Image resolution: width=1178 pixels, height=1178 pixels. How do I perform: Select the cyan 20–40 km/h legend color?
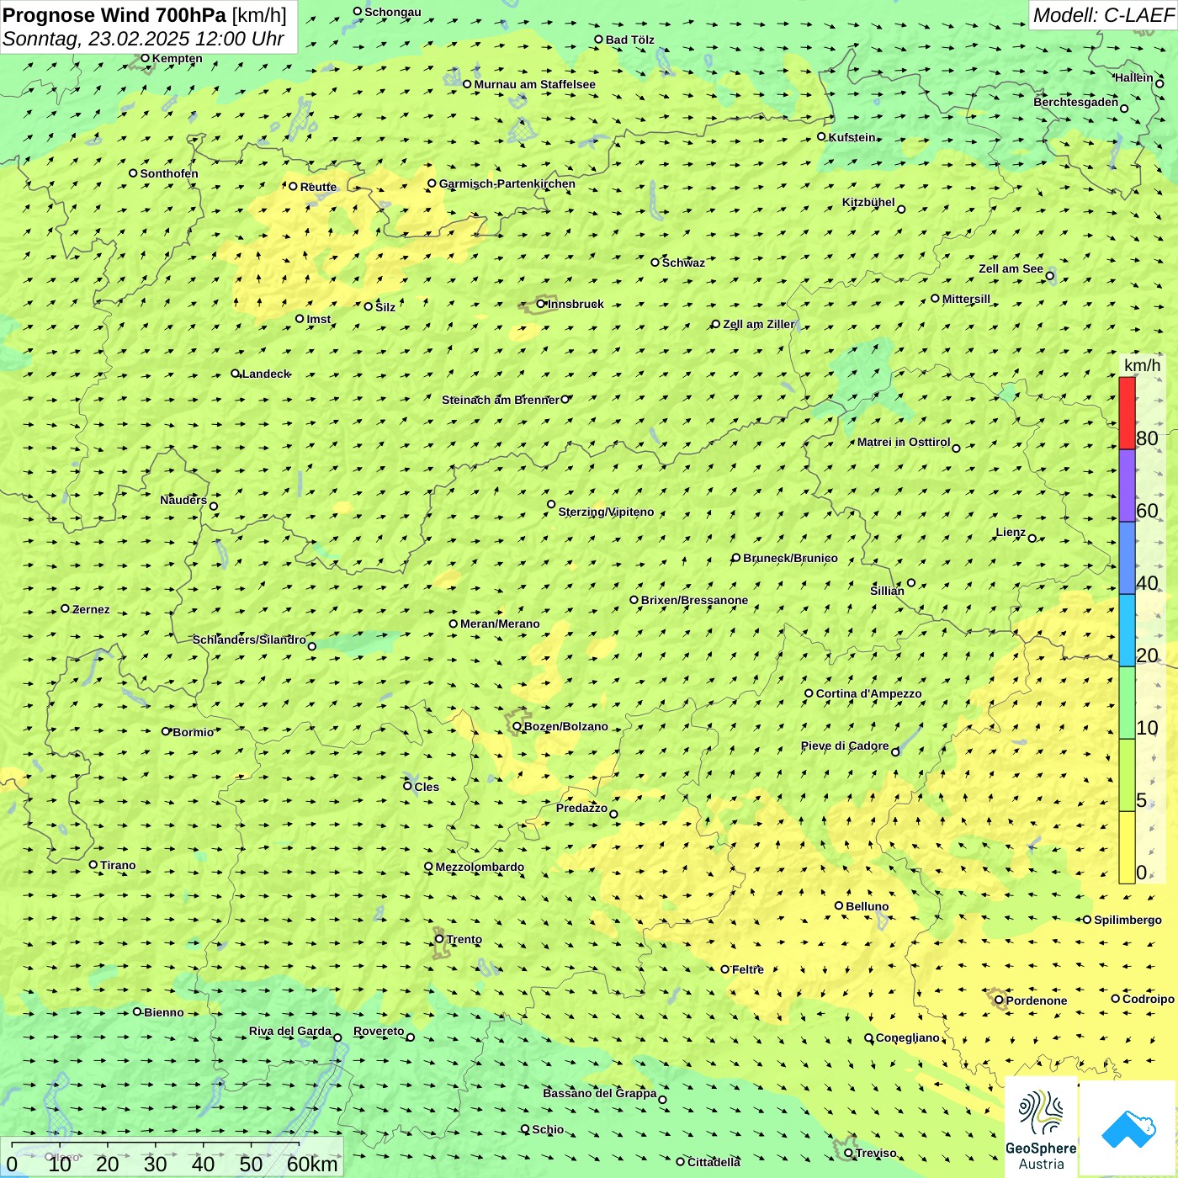pos(1127,630)
